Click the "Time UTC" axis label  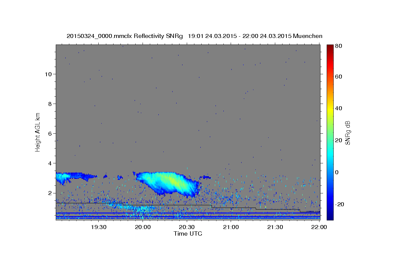point(188,234)
